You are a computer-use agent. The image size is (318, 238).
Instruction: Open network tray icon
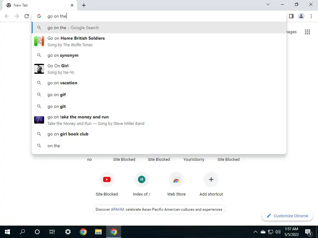coord(270,232)
